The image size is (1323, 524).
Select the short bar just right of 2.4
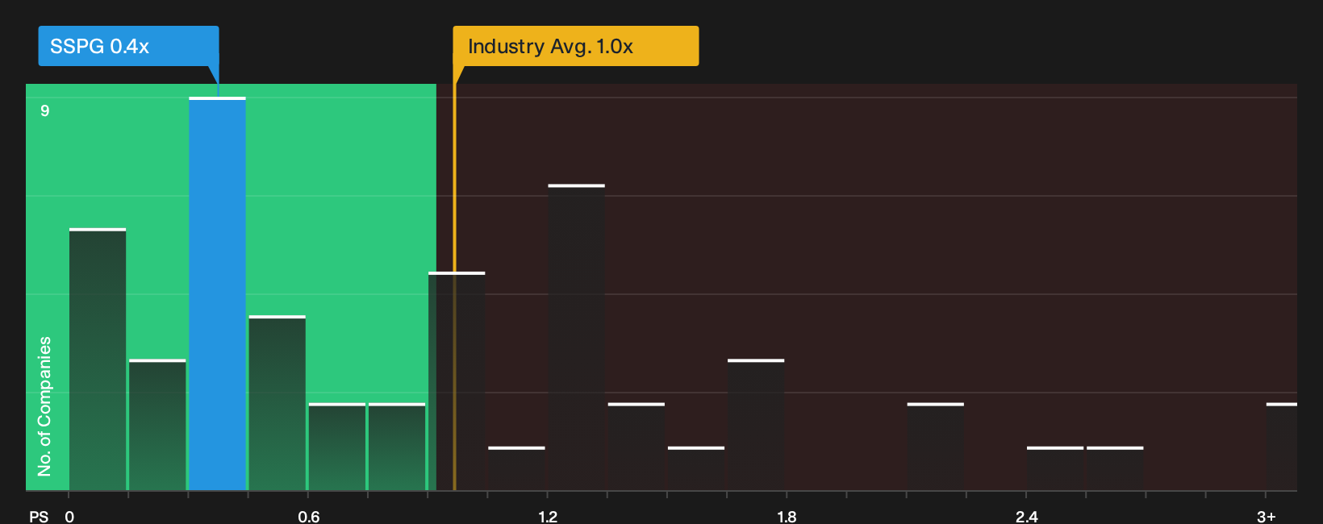tap(1055, 468)
